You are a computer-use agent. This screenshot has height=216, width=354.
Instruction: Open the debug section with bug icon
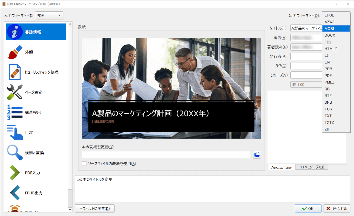click(x=36, y=208)
